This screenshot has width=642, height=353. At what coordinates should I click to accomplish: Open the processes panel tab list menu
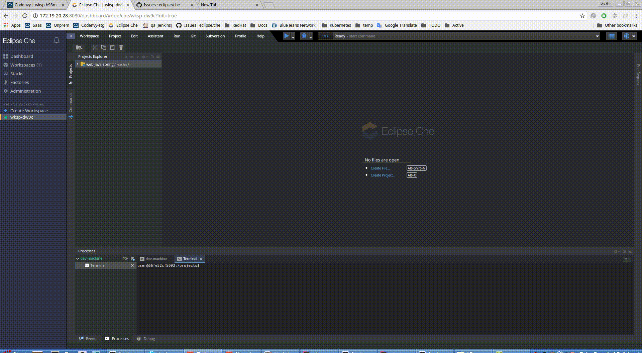(x=627, y=259)
